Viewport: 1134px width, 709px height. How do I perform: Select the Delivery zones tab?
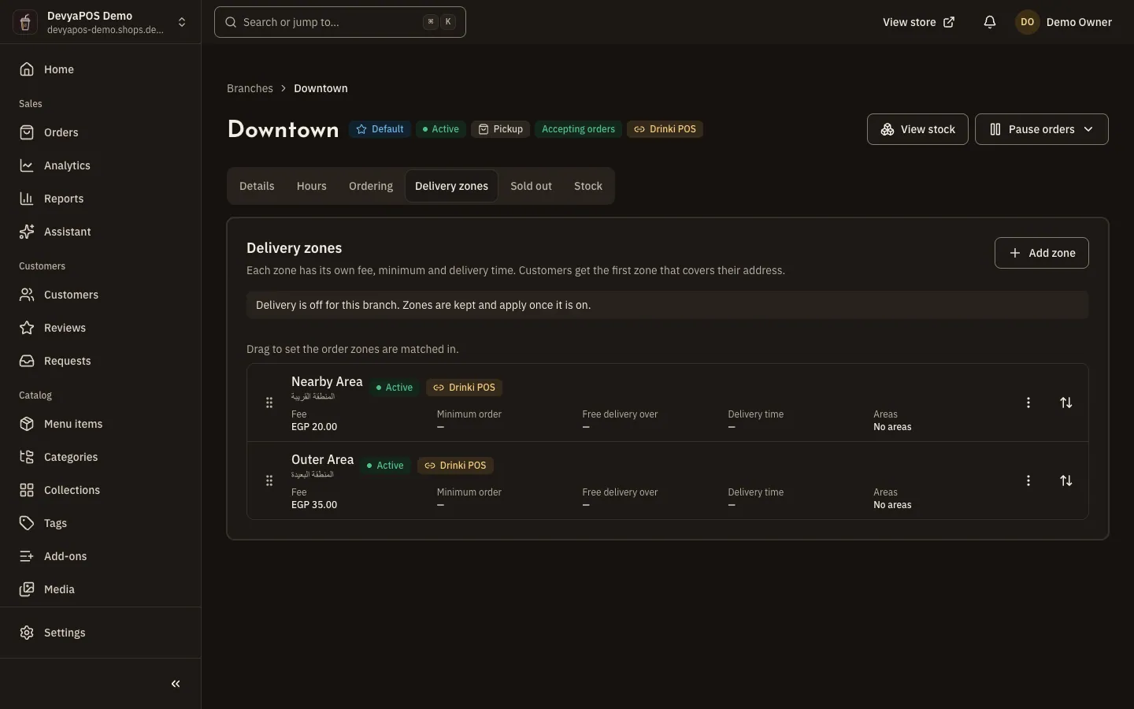[x=451, y=186]
